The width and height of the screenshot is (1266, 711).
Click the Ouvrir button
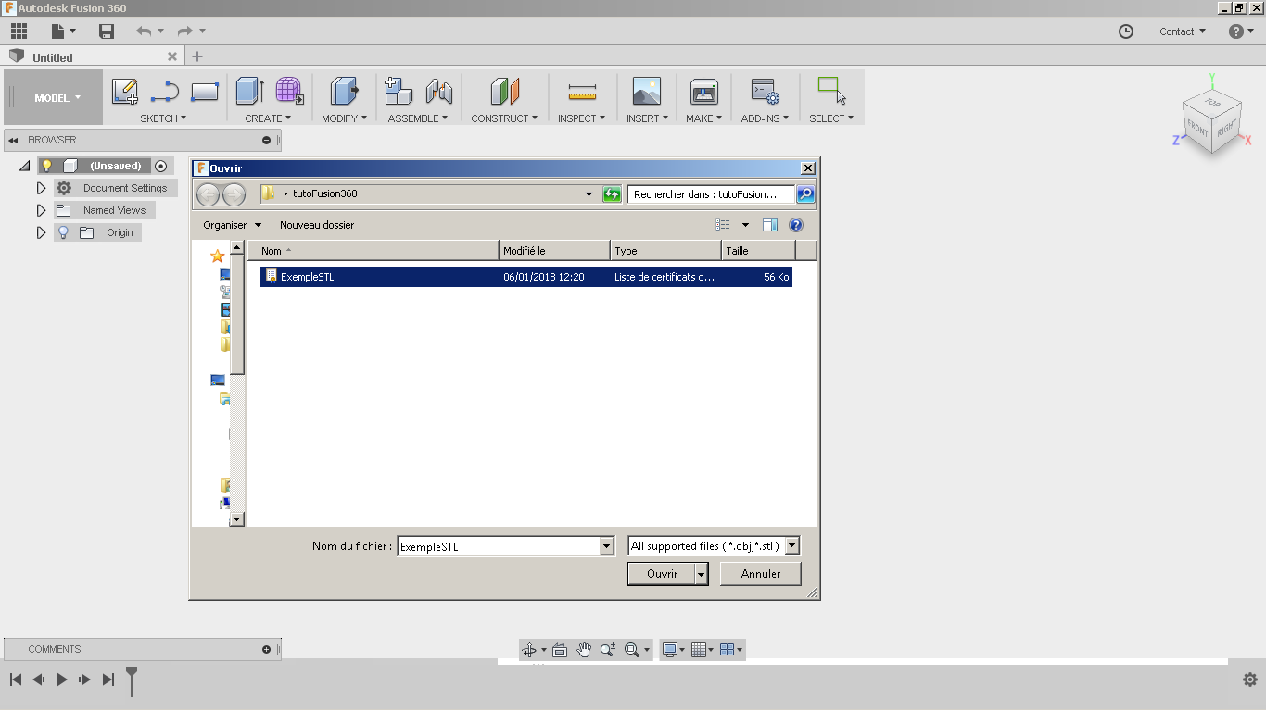[x=662, y=574]
